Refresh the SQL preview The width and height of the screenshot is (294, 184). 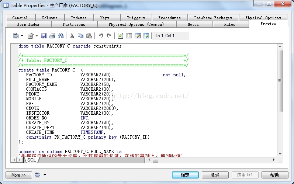(121, 36)
